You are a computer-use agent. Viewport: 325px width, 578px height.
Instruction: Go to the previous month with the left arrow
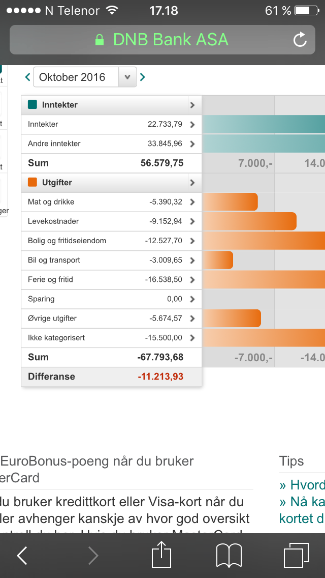tap(27, 77)
